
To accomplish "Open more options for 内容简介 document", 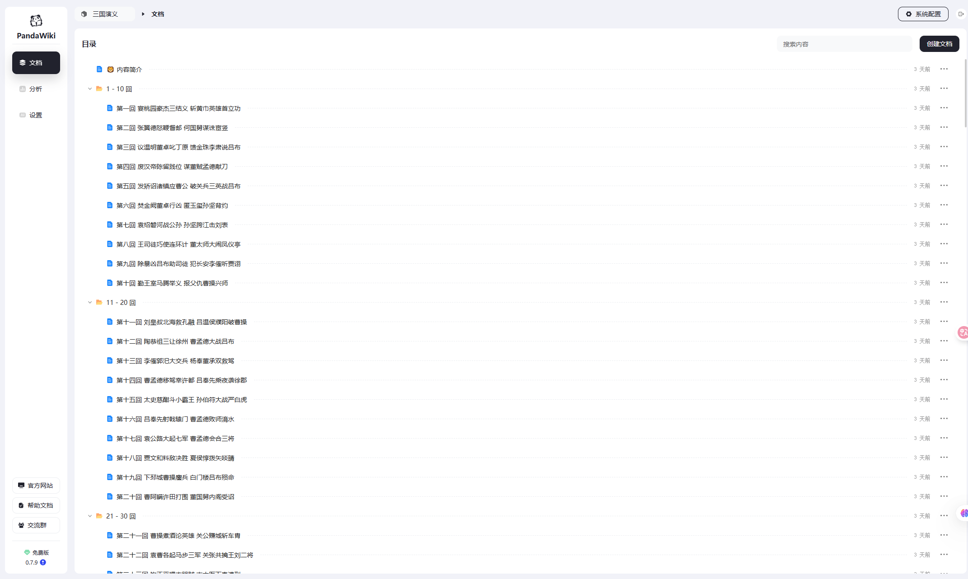I will pyautogui.click(x=944, y=69).
